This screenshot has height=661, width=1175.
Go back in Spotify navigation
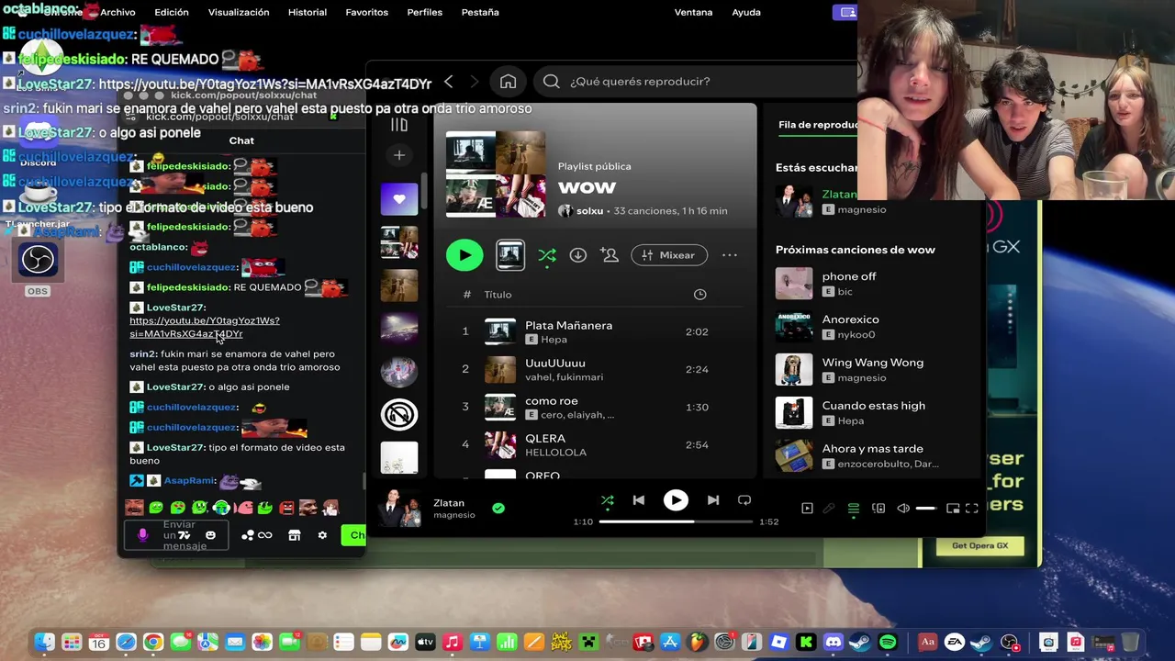coord(448,82)
